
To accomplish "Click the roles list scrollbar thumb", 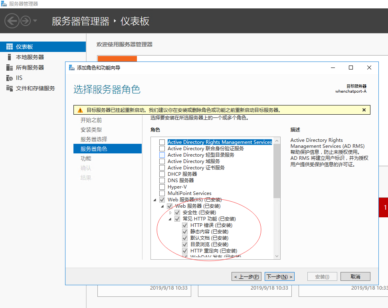I will (x=277, y=171).
